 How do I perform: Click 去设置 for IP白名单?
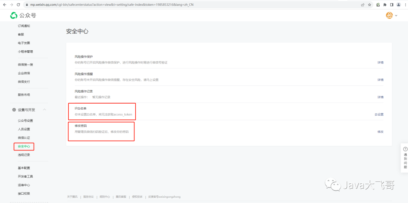click(379, 114)
